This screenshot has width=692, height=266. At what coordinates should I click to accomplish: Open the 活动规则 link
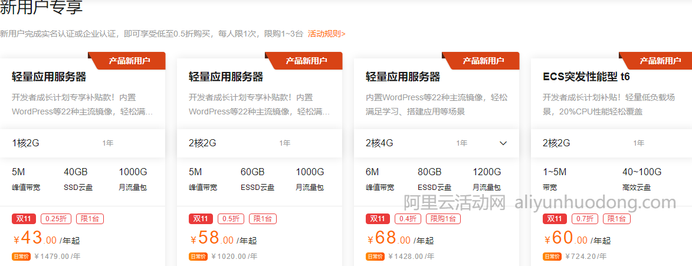tap(327, 34)
